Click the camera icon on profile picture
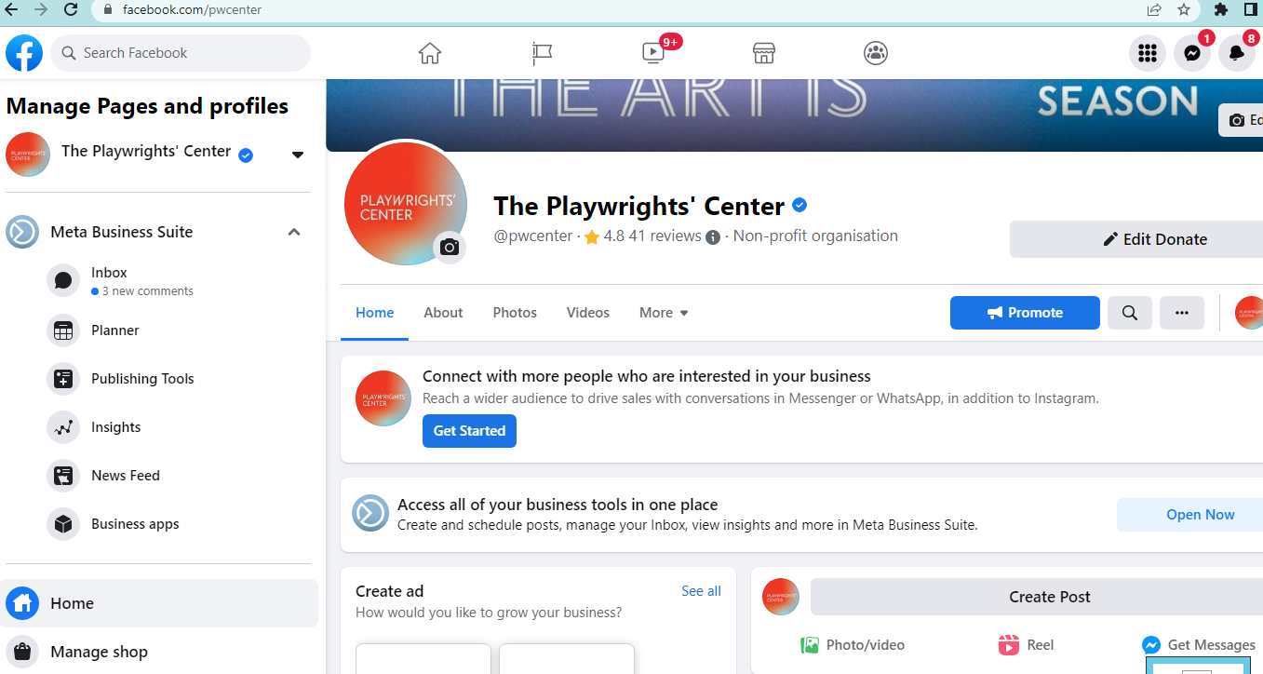This screenshot has width=1263, height=674. pyautogui.click(x=450, y=247)
